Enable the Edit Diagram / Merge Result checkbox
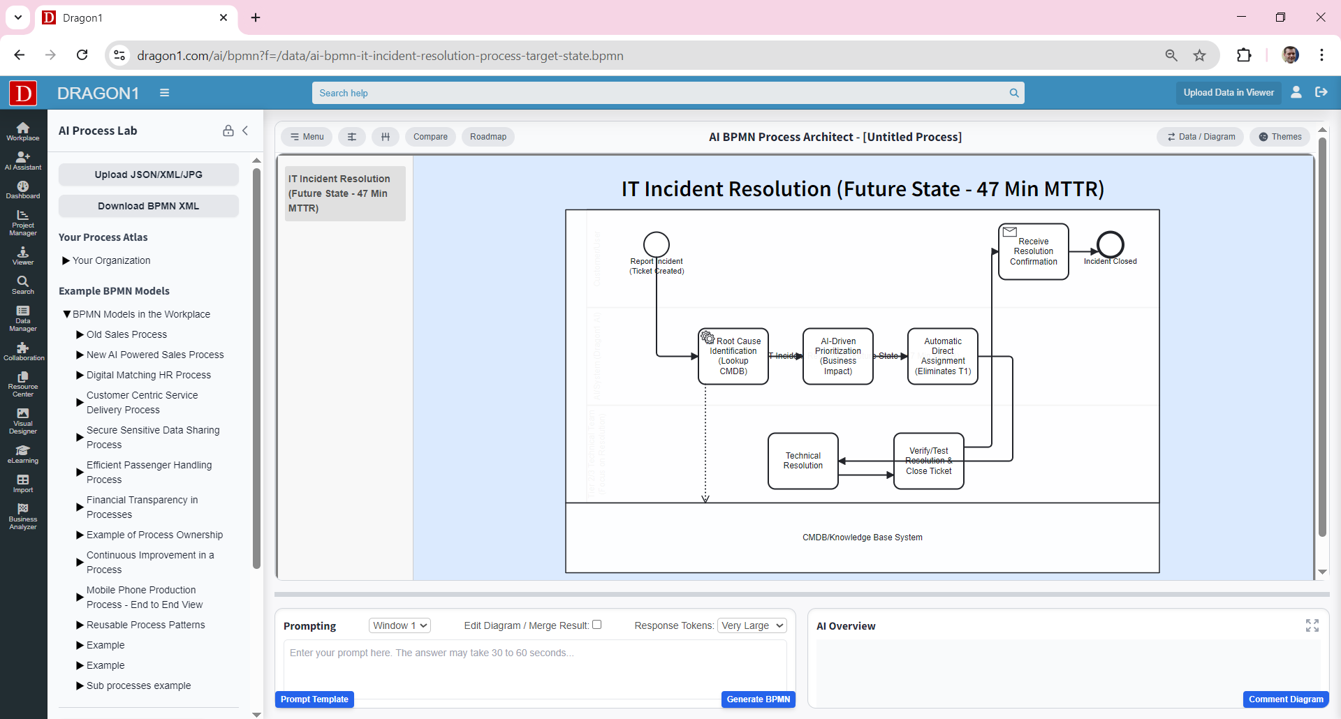Screen dimensions: 1341x719 tap(597, 624)
